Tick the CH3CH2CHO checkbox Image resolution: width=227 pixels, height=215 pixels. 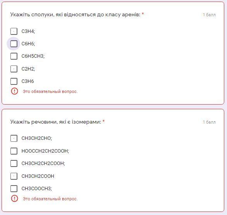(14, 138)
